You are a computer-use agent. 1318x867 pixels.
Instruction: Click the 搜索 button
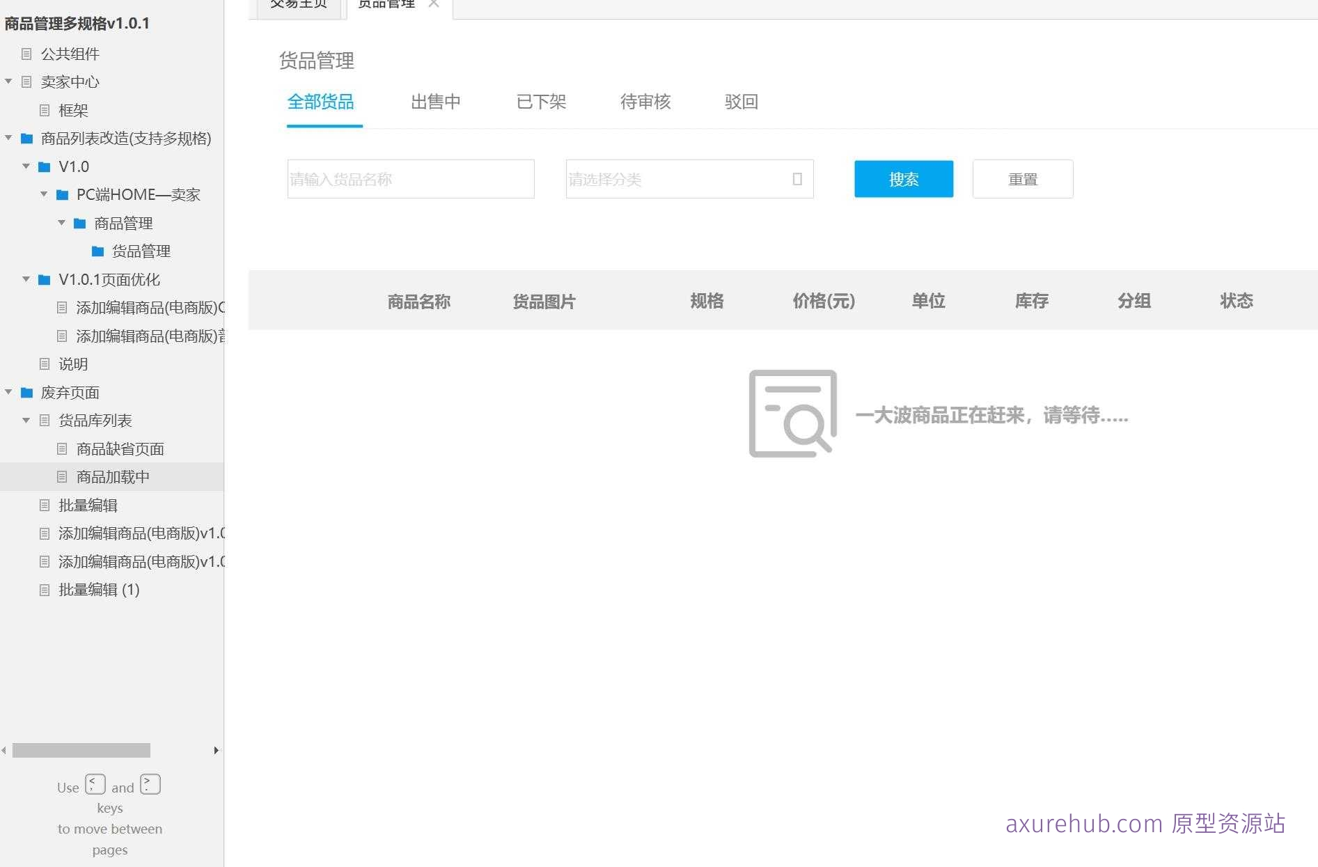[x=903, y=179]
